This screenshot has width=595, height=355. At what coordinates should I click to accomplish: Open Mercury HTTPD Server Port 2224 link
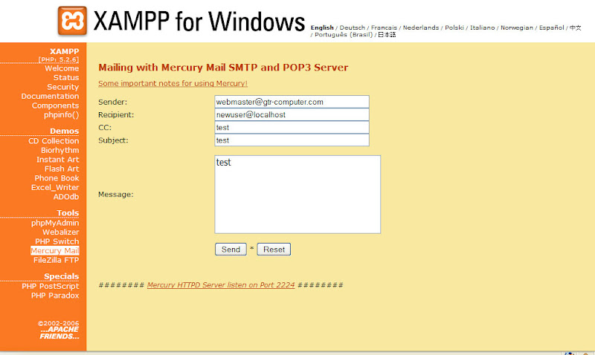click(x=221, y=285)
